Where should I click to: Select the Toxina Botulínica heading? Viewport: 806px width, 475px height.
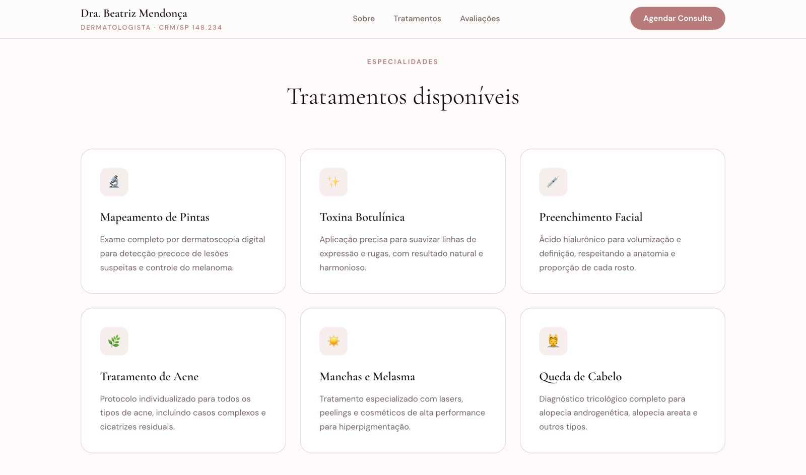click(362, 217)
